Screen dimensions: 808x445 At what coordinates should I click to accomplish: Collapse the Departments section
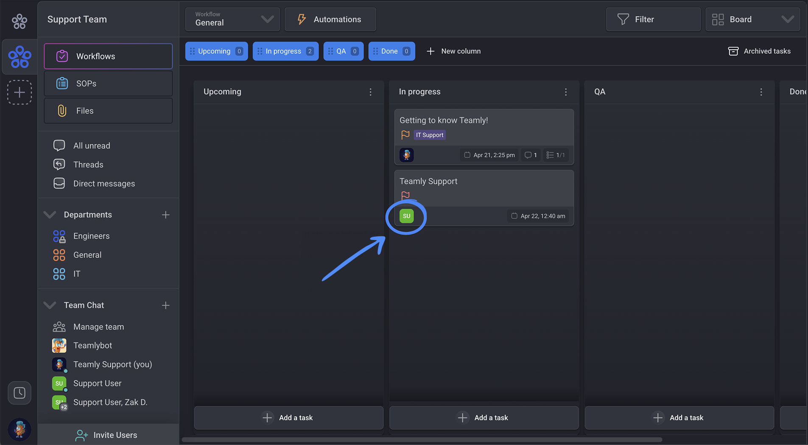coord(50,215)
